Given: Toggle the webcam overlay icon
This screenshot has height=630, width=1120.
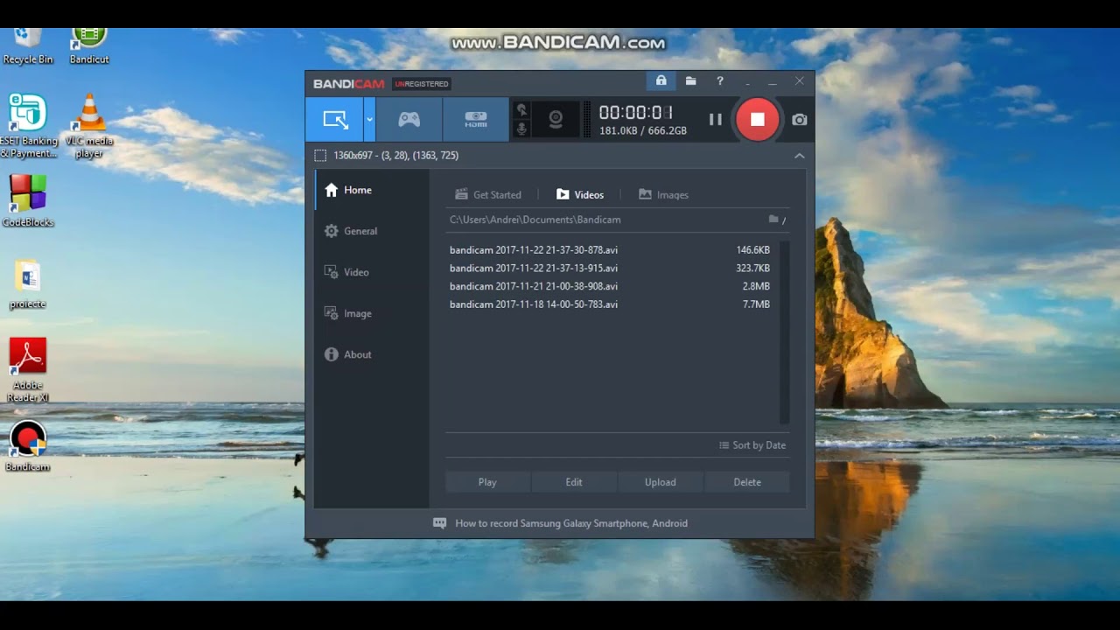Looking at the screenshot, I should [556, 120].
